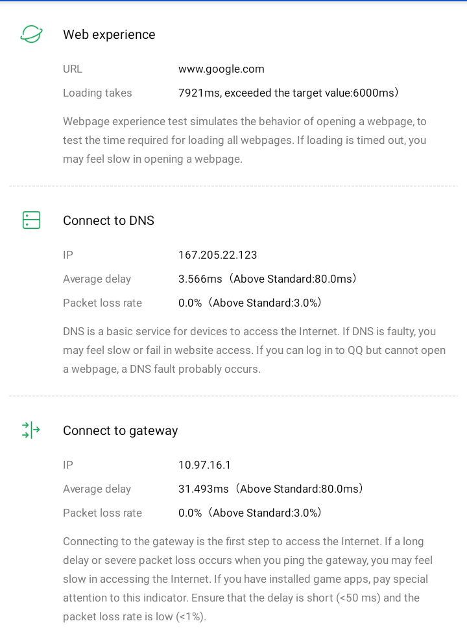
Task: Click the URL label in Web experience
Action: tap(73, 69)
